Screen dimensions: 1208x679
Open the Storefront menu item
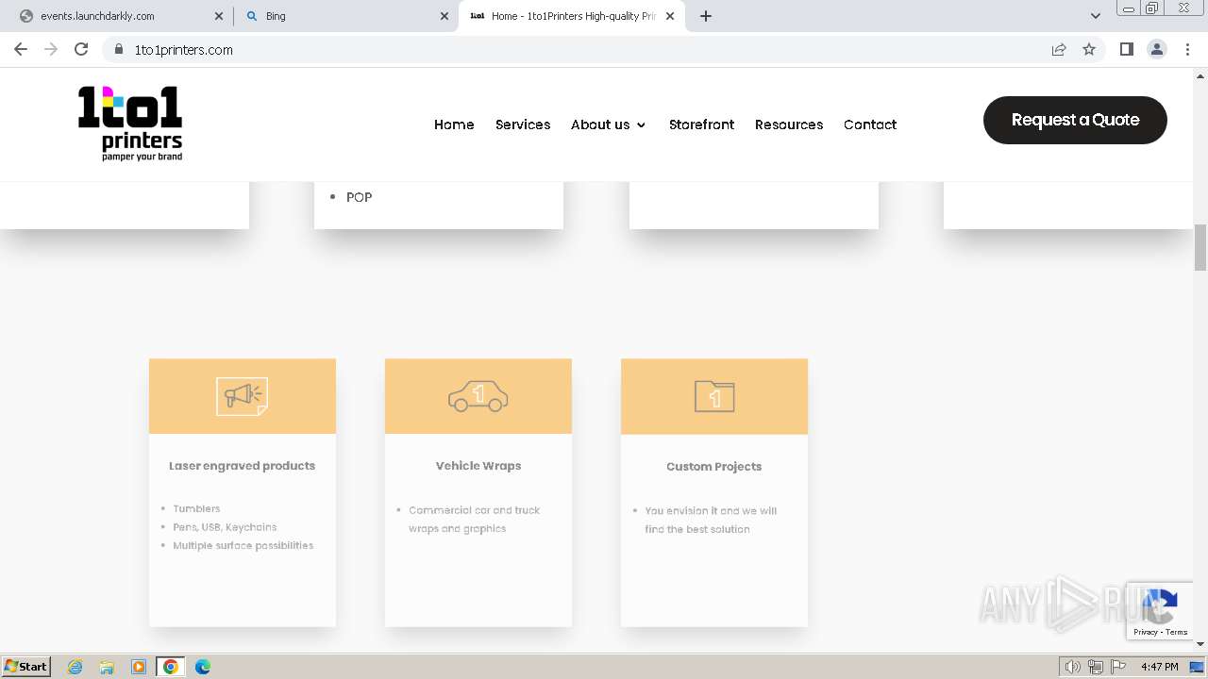click(701, 124)
